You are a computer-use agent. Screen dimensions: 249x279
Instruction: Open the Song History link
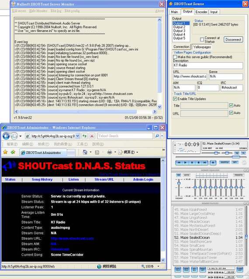42,179
